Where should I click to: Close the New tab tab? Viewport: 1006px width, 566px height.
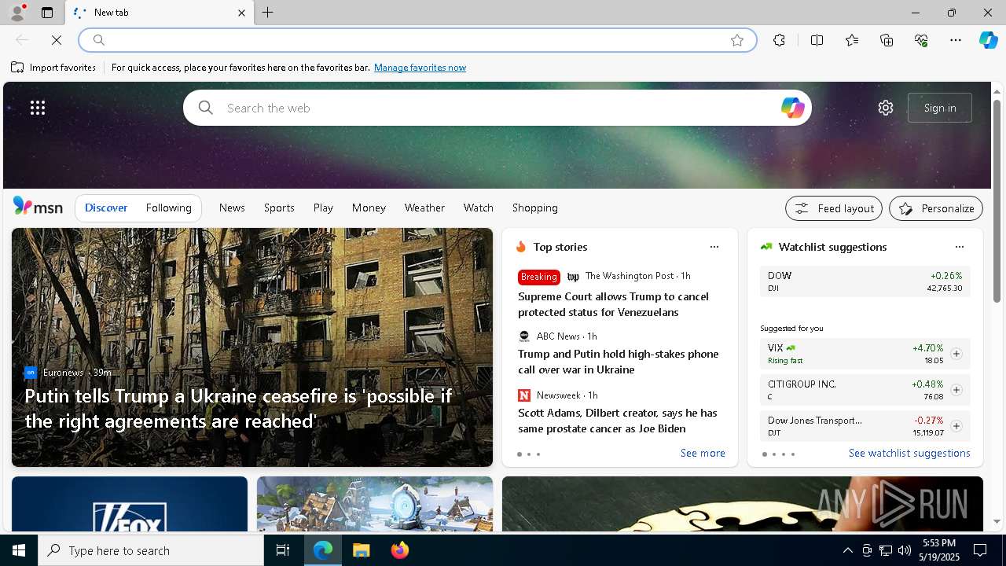click(x=241, y=13)
